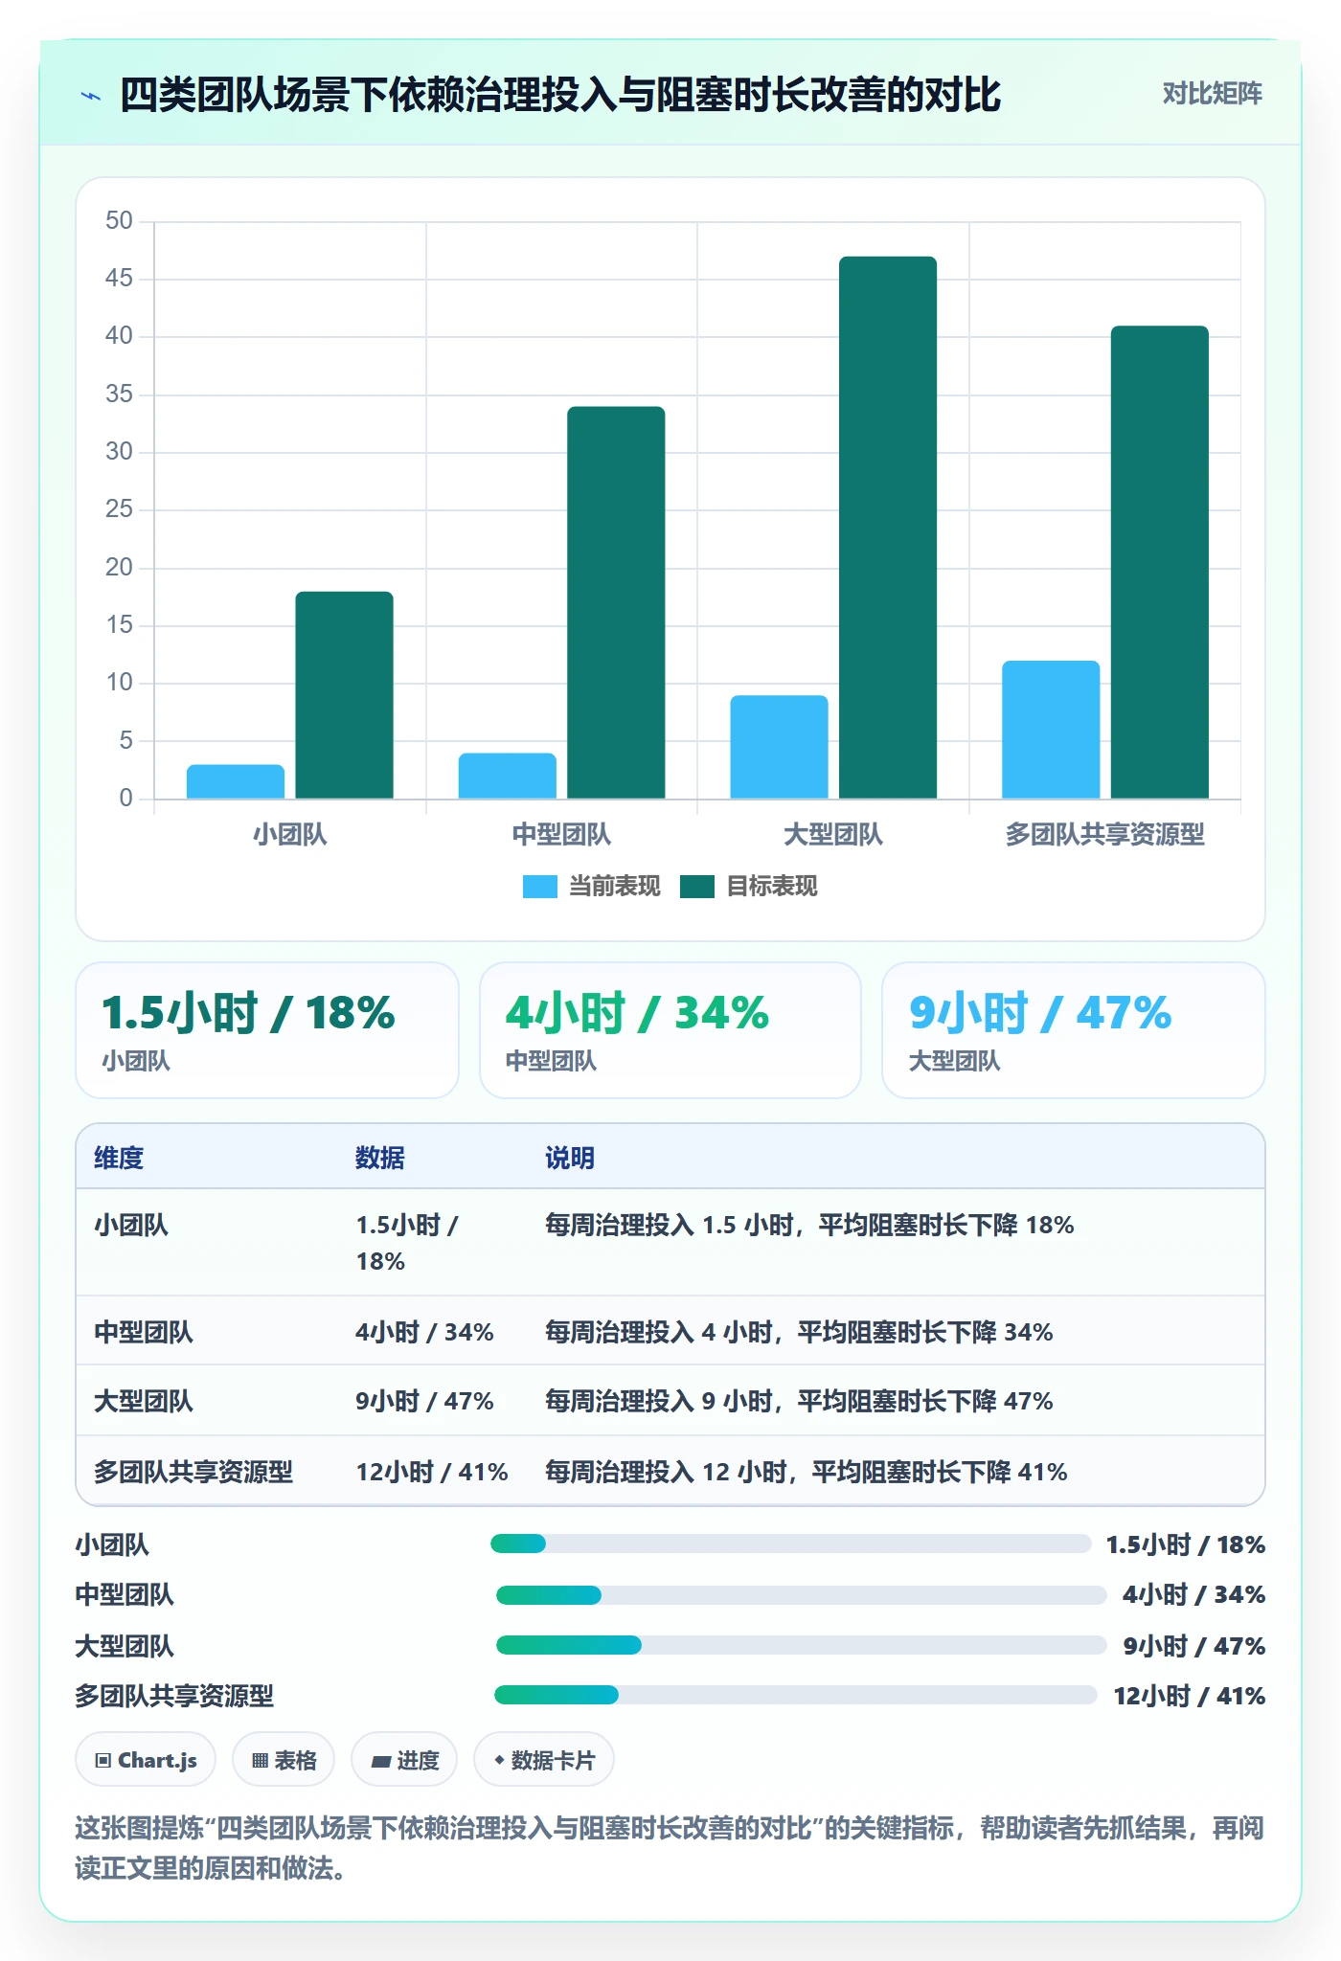1341x1961 pixels.
Task: Click the 12小时 / 41% progress value label
Action: [1189, 1696]
